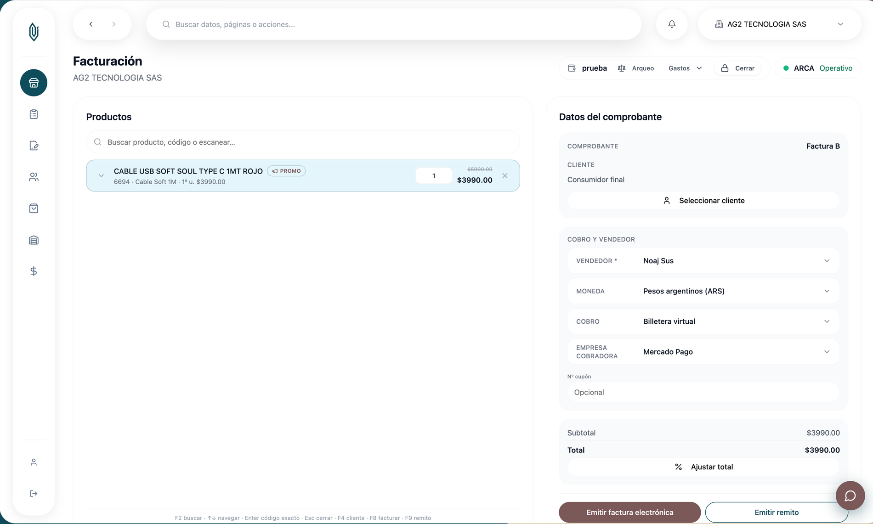Viewport: 873px width, 524px height.
Task: Click the logout icon in sidebar
Action: click(34, 494)
